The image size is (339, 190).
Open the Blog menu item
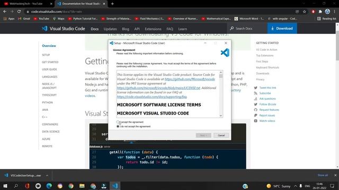[126, 29]
